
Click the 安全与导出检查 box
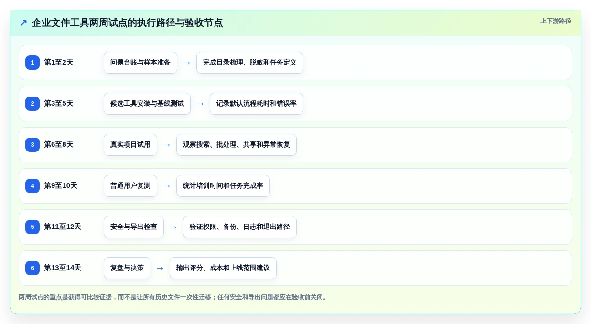coord(134,227)
